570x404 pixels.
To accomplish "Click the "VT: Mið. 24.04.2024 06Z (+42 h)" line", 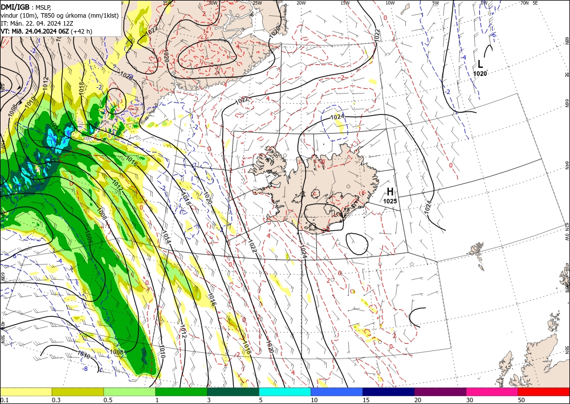I will click(47, 31).
